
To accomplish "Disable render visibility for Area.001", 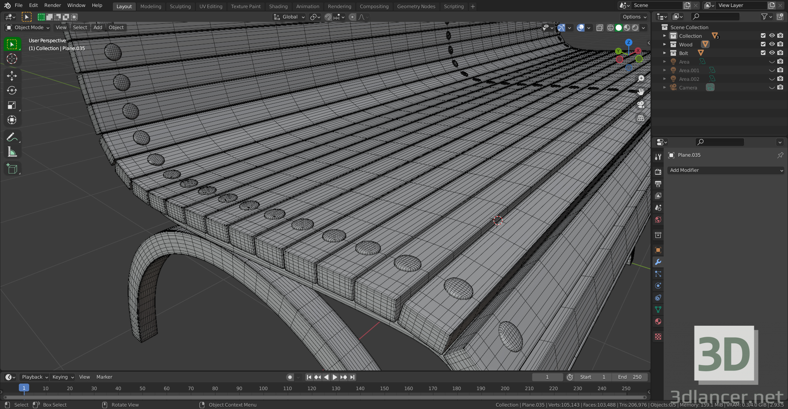I will 780,70.
